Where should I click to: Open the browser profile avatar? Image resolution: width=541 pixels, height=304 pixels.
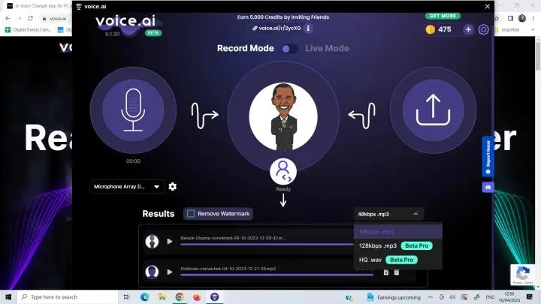tap(522, 18)
